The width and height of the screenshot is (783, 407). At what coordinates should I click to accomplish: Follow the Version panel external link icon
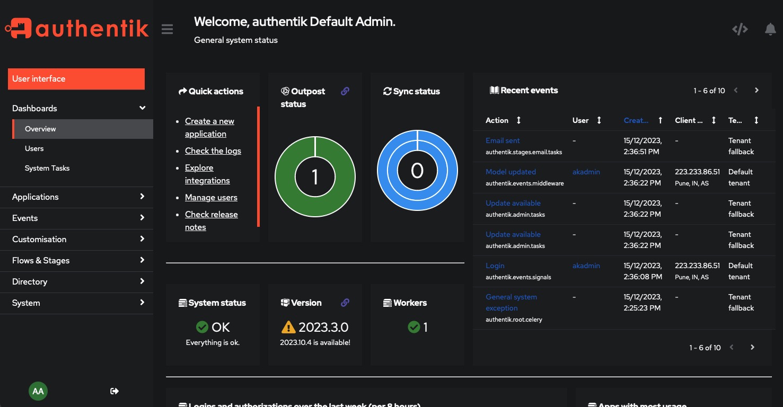(x=345, y=303)
